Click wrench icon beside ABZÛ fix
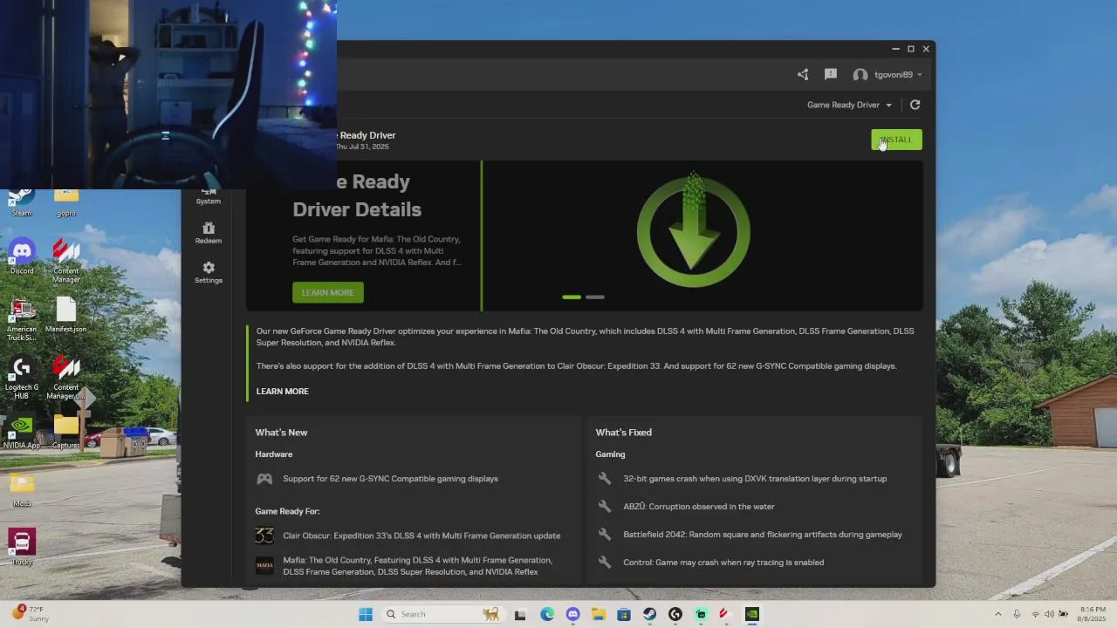This screenshot has height=628, width=1117. 604,506
